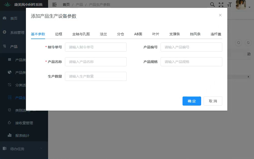Click the 取消 button
The width and height of the screenshot is (254, 159).
(x=213, y=101)
